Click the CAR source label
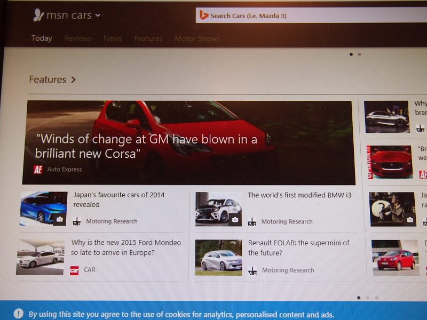This screenshot has height=320, width=427. [x=90, y=270]
